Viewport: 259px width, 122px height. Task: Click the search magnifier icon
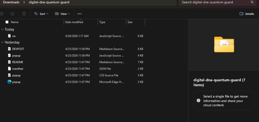[252, 2]
